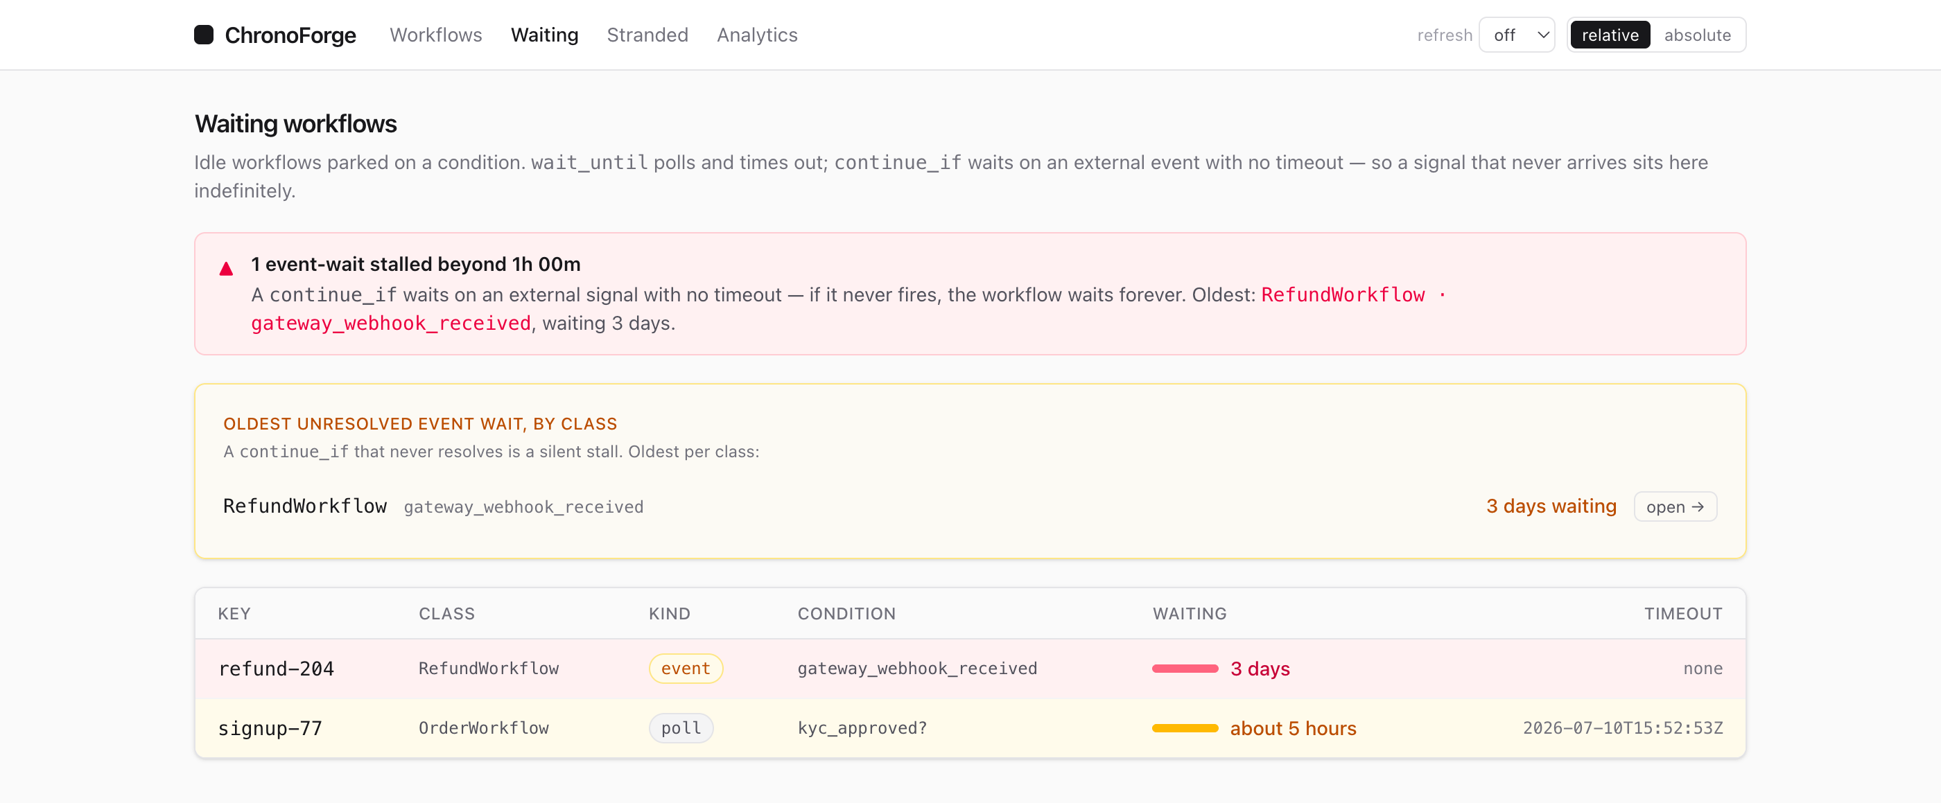Select the refund-204 key cell

coord(276,668)
